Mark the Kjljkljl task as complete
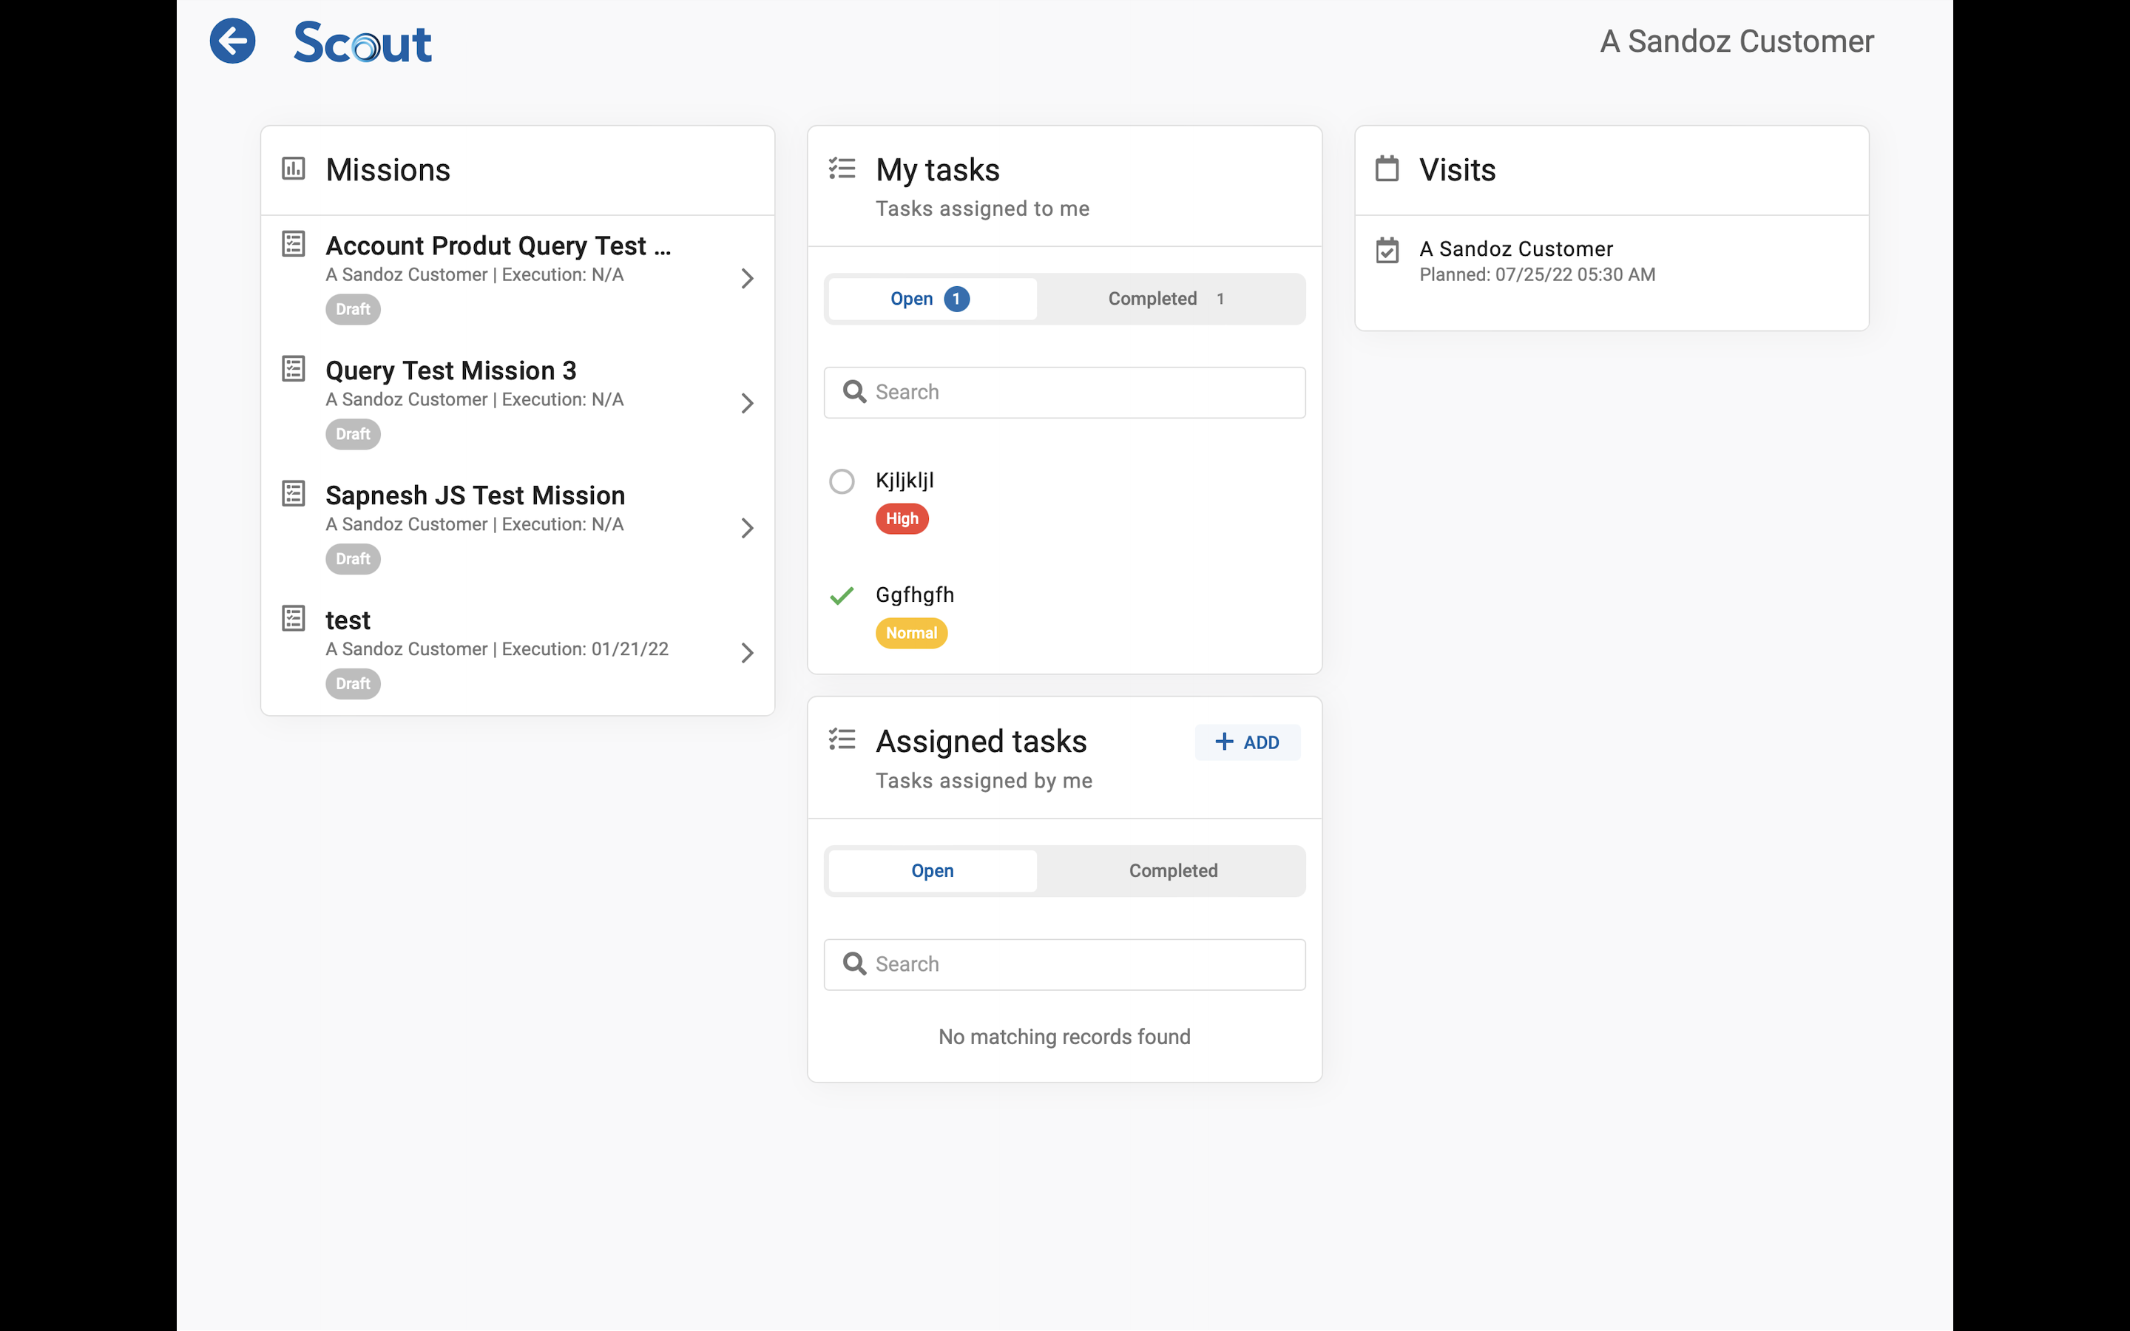2130x1331 pixels. pyautogui.click(x=842, y=481)
